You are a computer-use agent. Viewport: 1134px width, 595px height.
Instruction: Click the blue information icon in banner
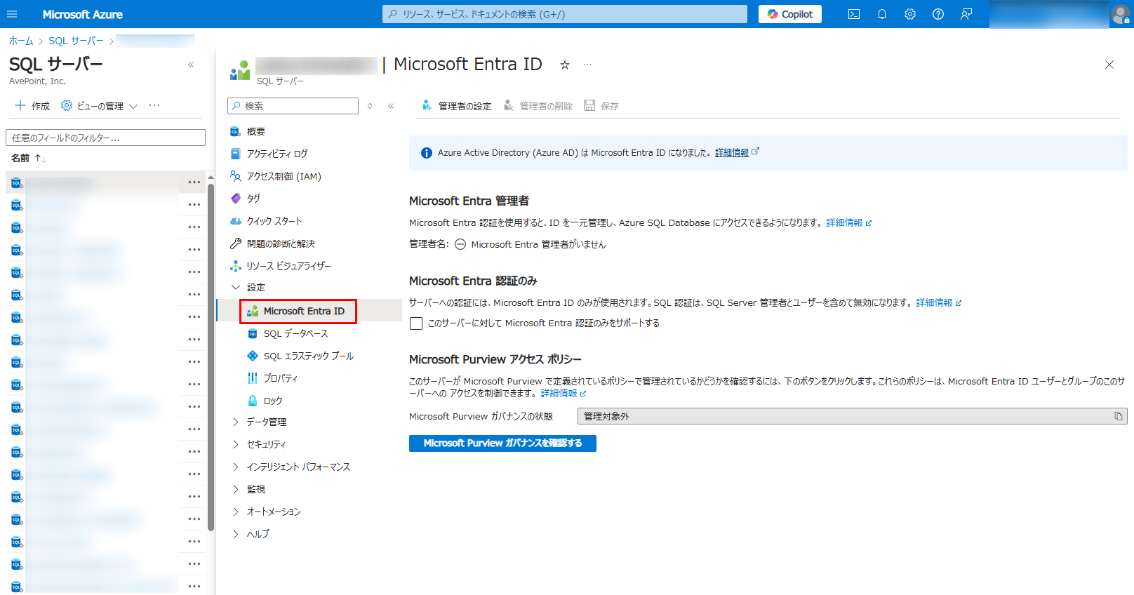coord(426,153)
